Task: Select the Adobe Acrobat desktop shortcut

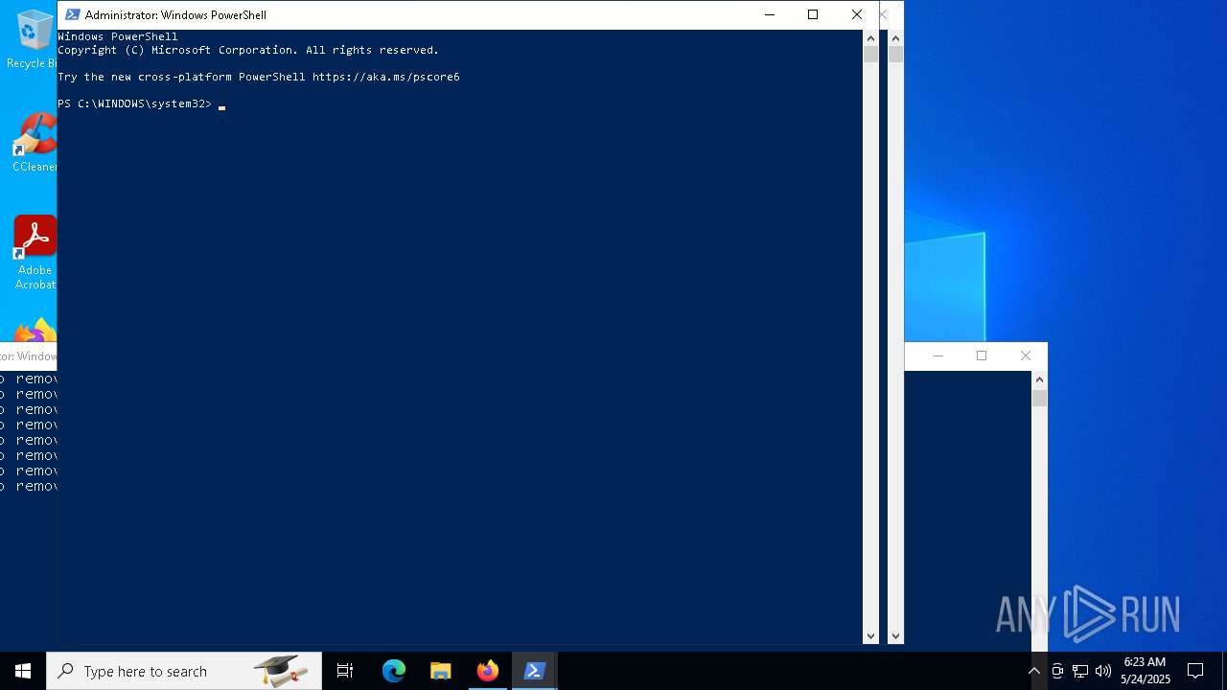Action: click(x=35, y=252)
